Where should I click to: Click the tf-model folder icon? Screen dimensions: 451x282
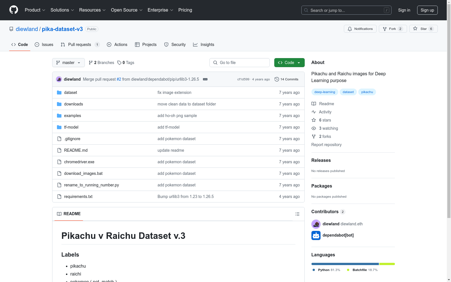[x=59, y=127]
